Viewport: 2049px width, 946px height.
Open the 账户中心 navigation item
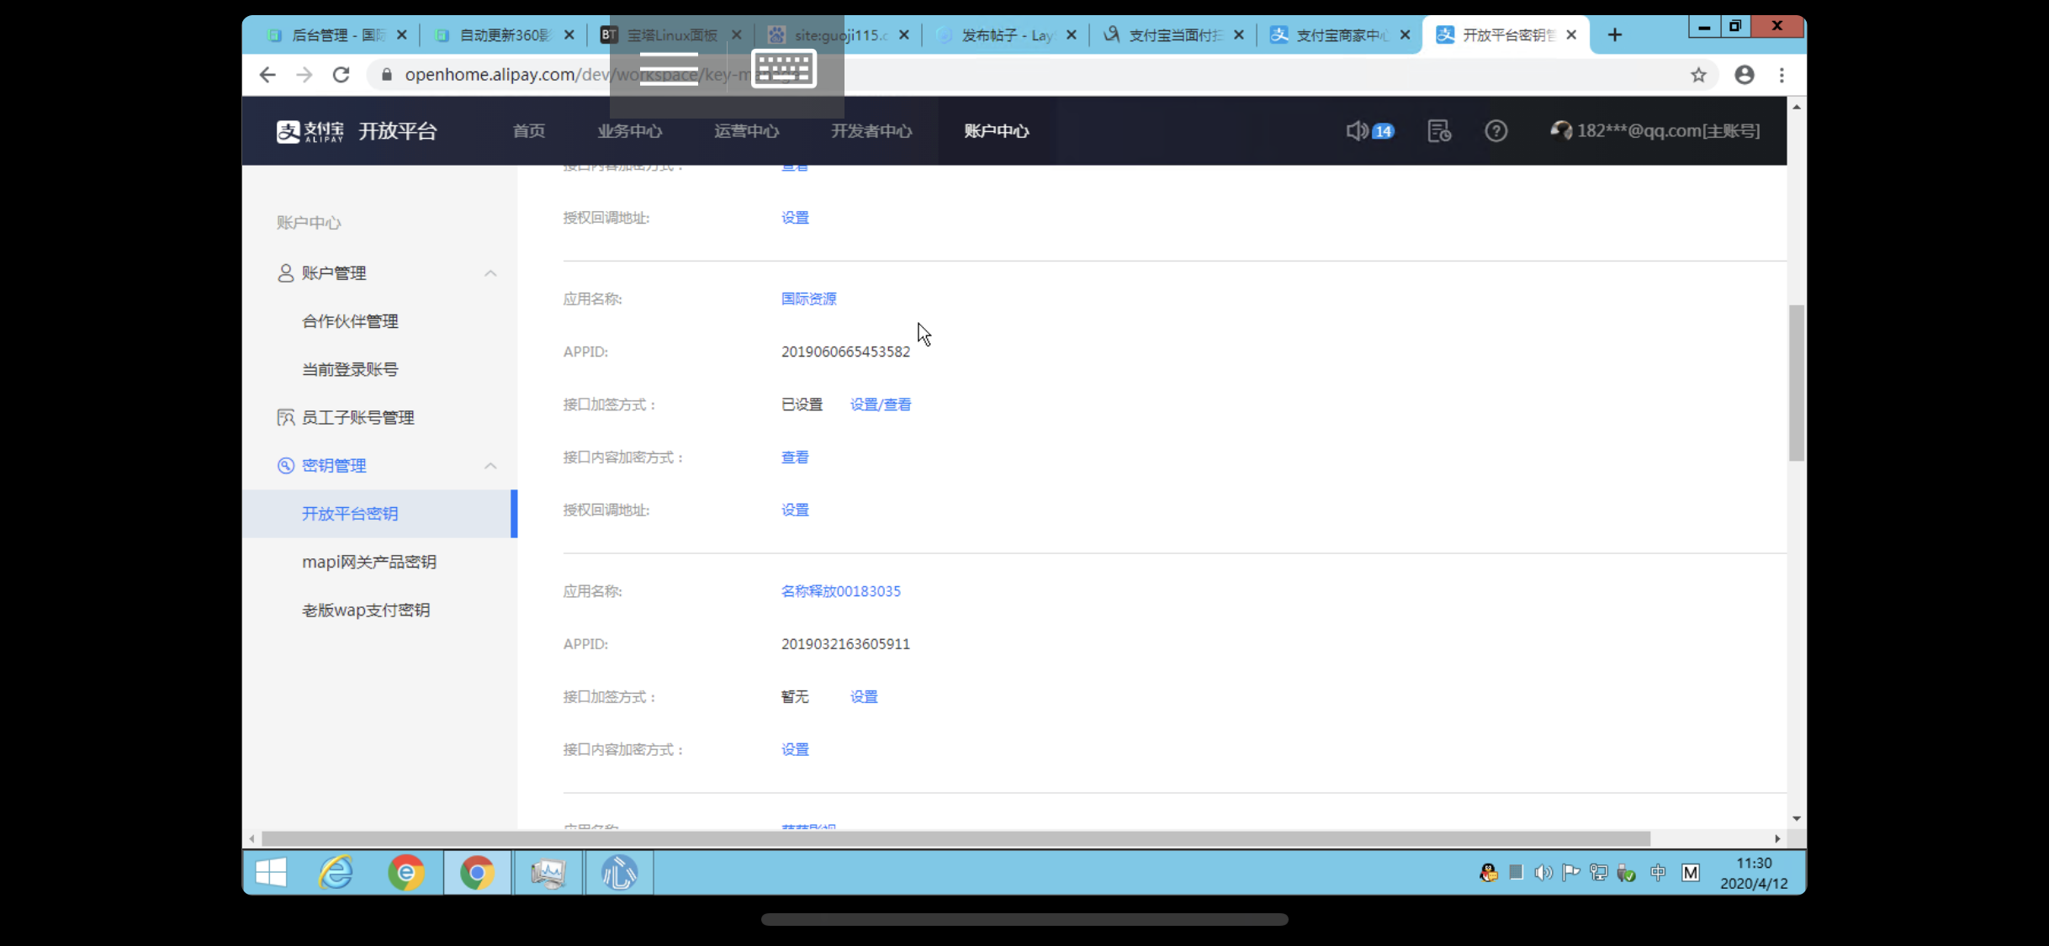pos(996,131)
